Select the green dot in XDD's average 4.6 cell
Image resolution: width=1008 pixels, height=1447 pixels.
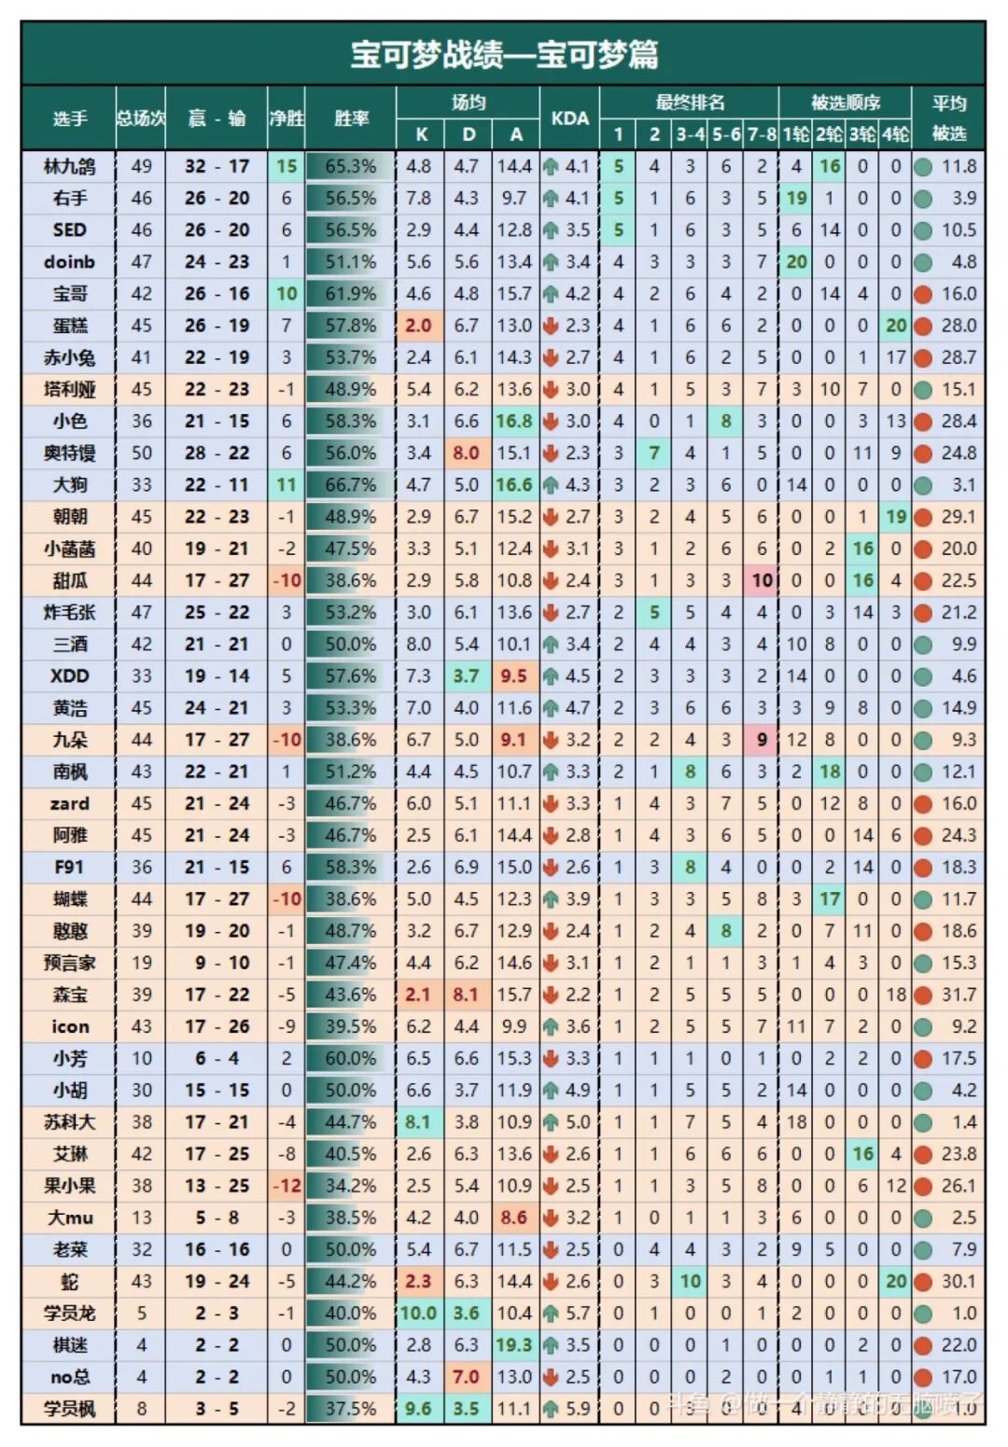tap(923, 676)
